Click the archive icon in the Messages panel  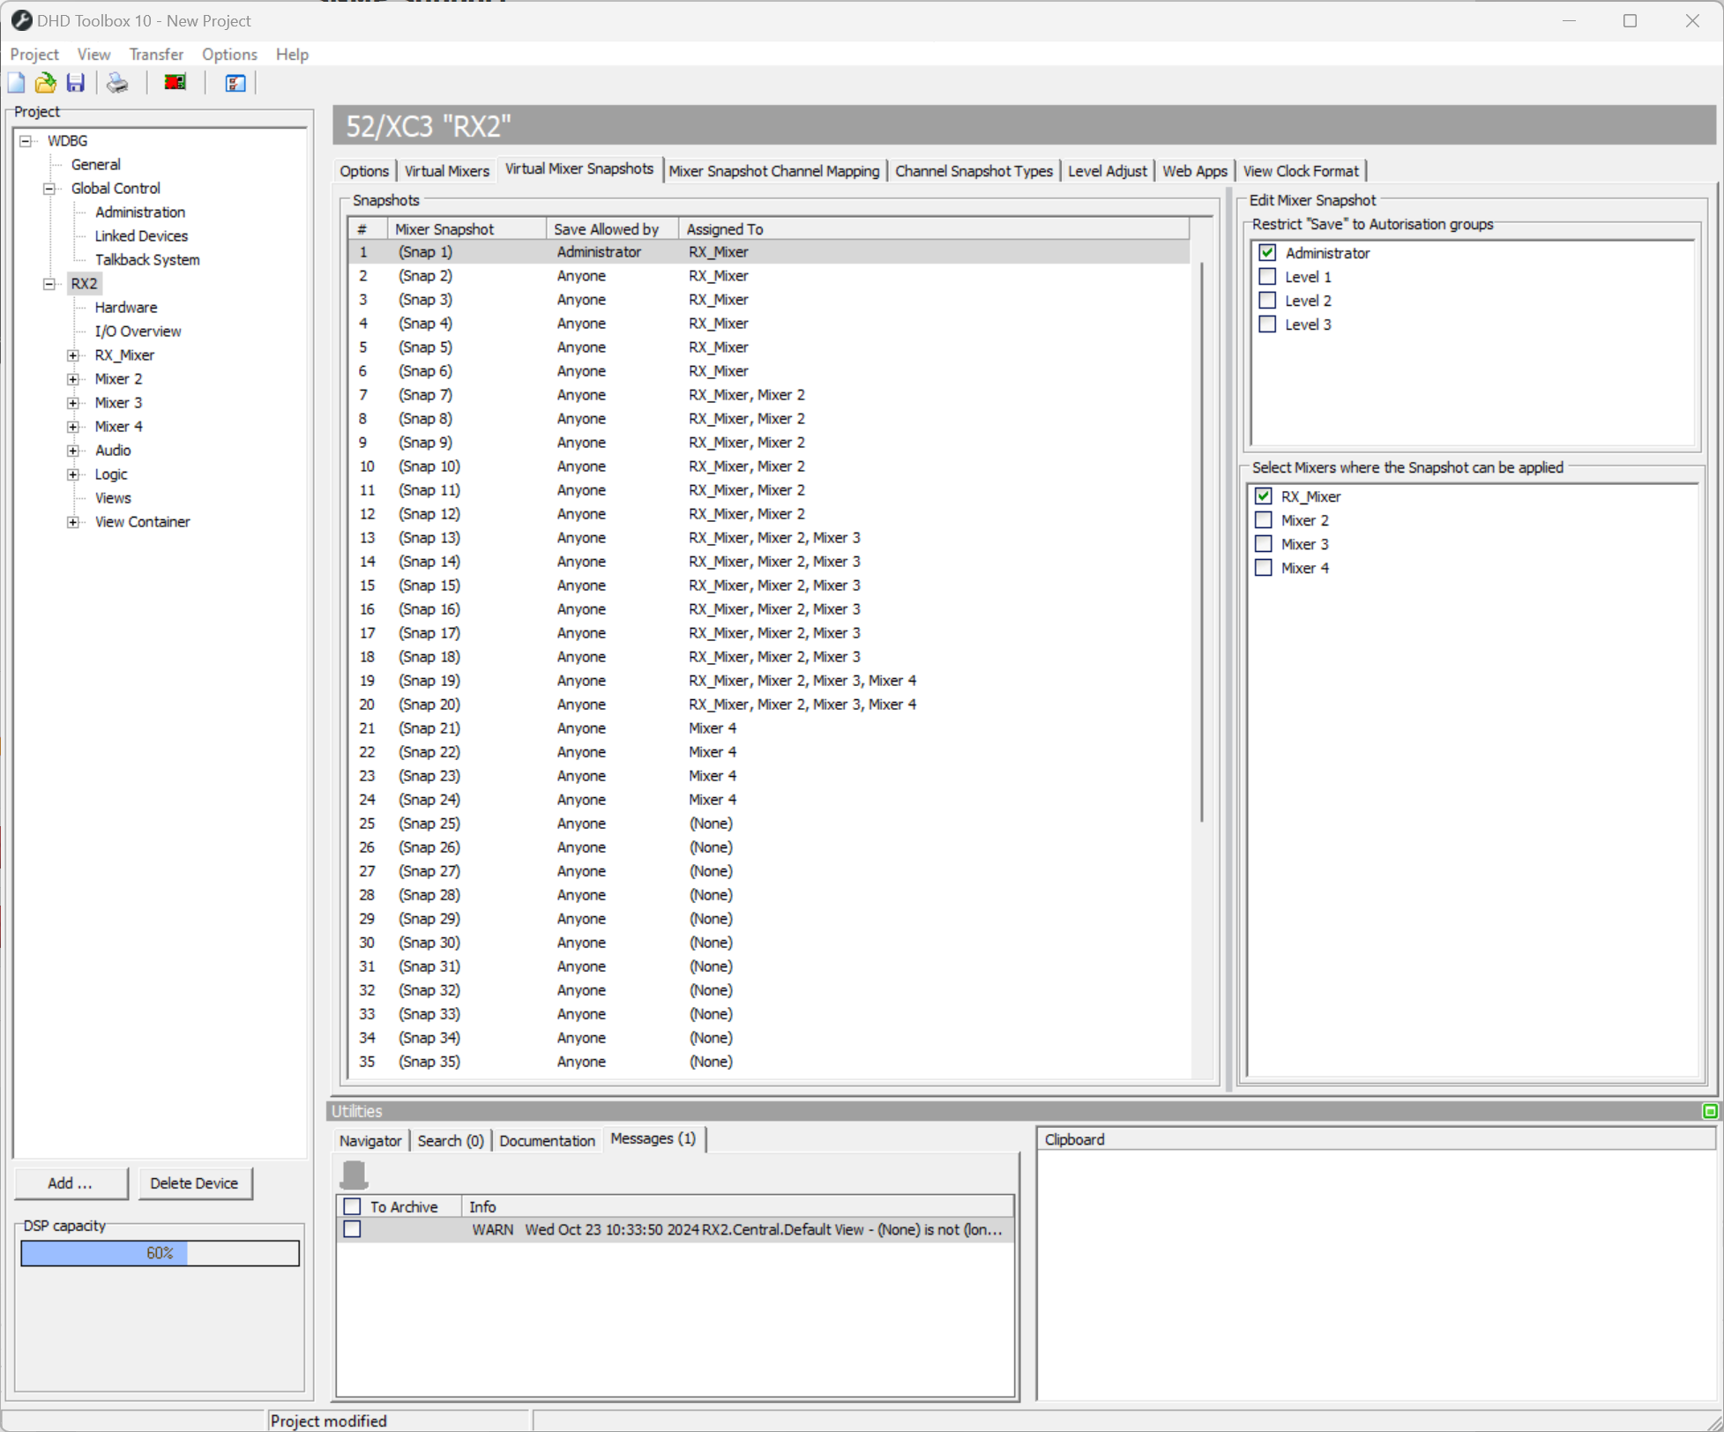354,1175
